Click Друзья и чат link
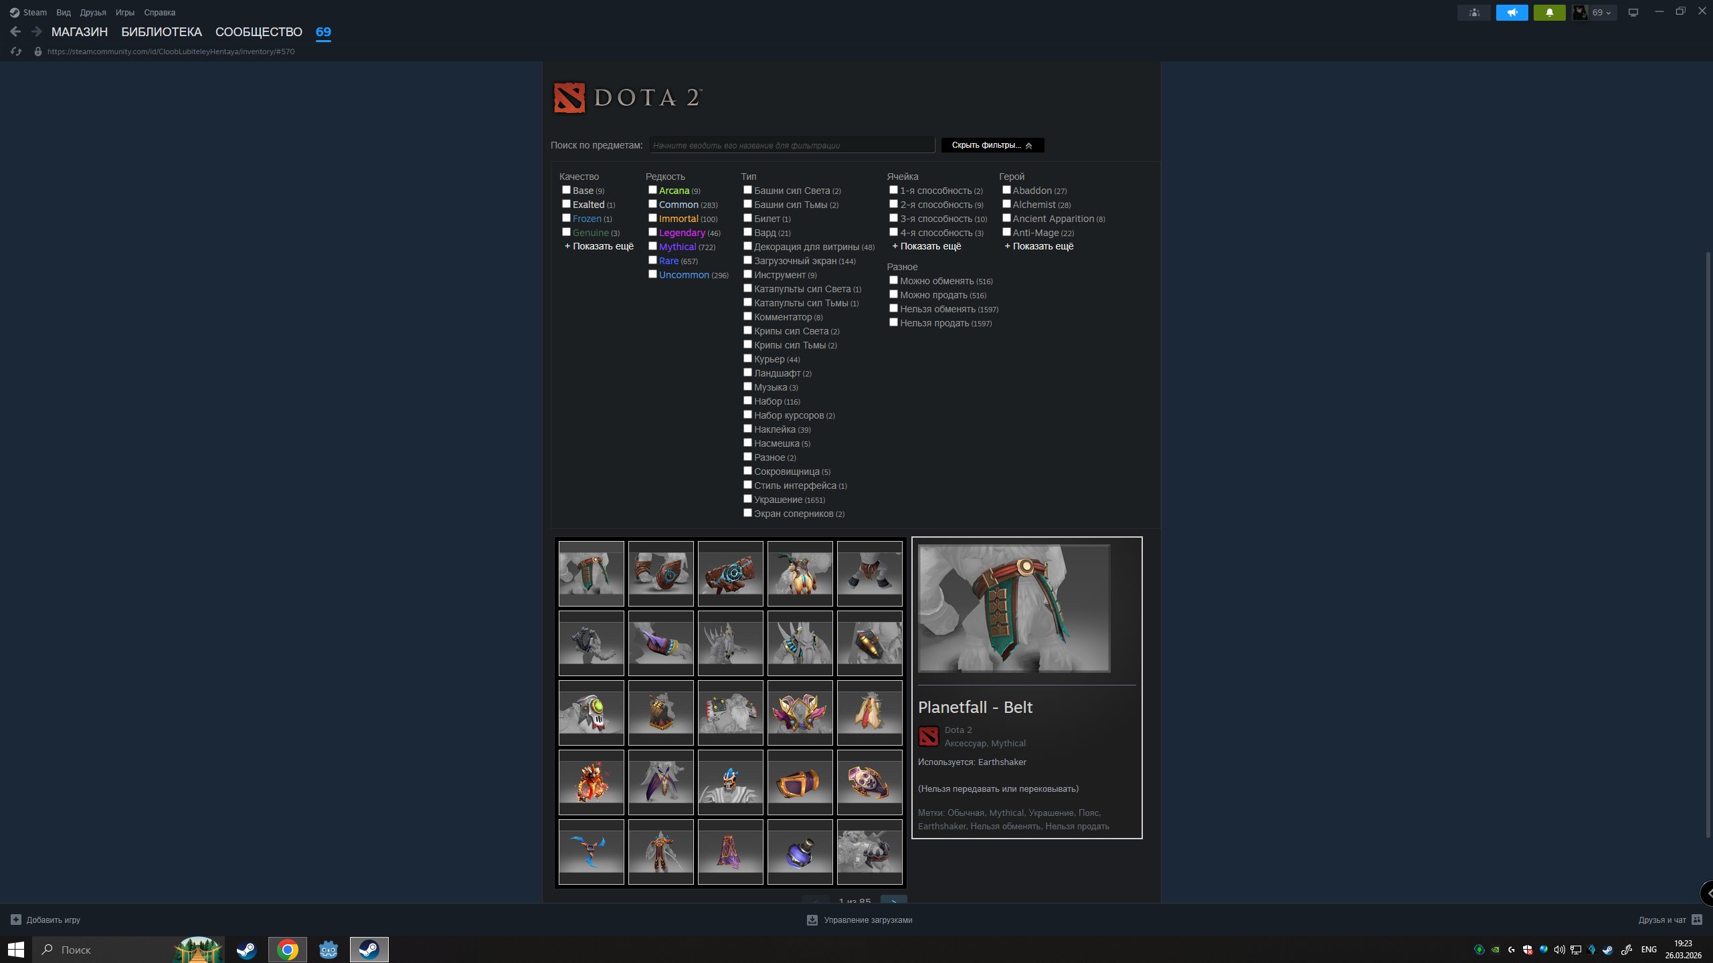The width and height of the screenshot is (1713, 963). click(x=1662, y=920)
